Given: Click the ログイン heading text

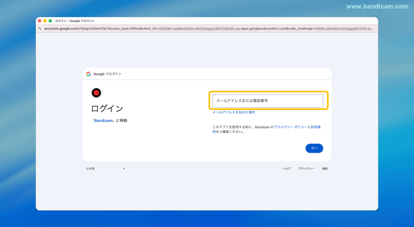Looking at the screenshot, I should tap(107, 108).
